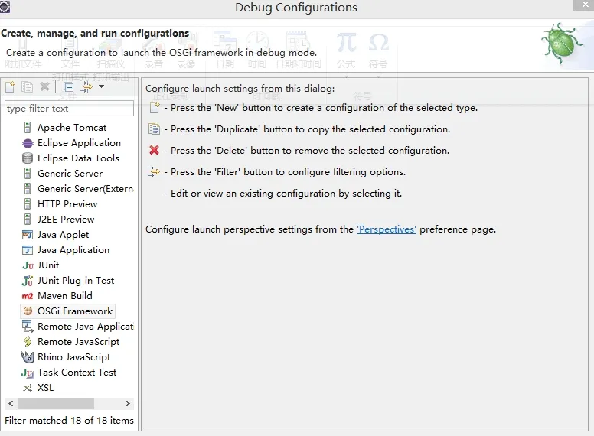The image size is (594, 436).
Task: Choose the Java Application entry
Action: click(73, 250)
